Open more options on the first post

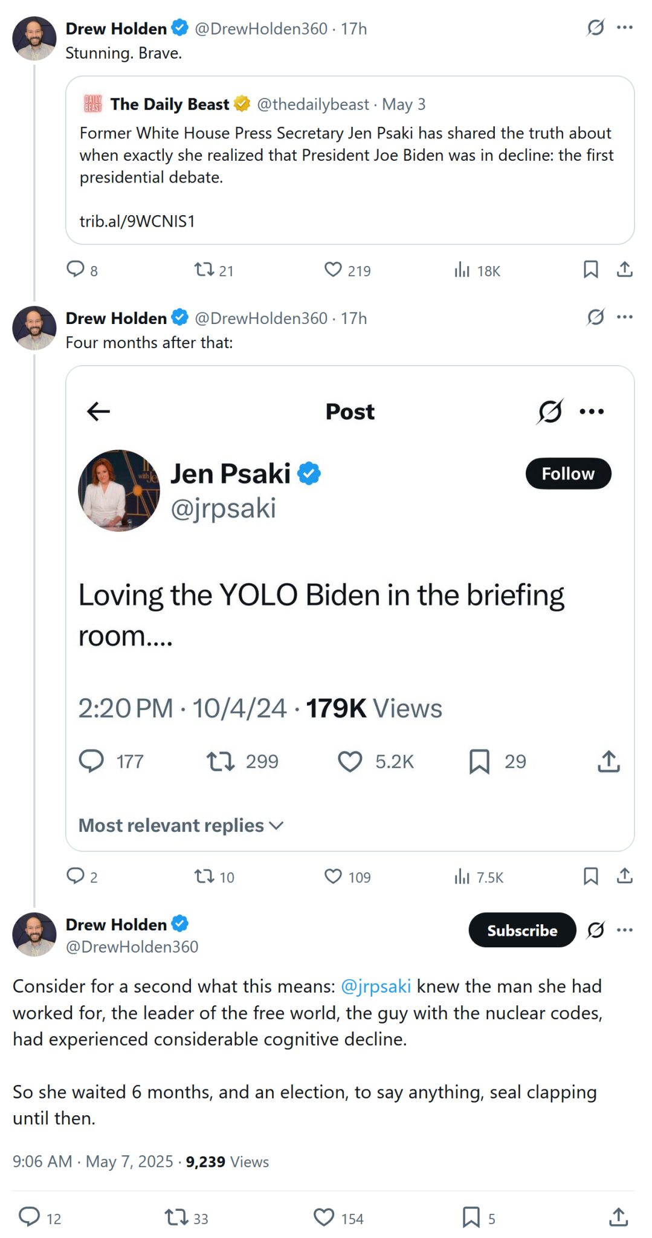pos(625,28)
